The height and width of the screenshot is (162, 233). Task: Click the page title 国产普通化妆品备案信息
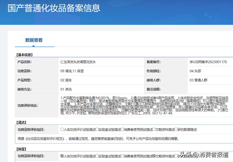pos(54,8)
